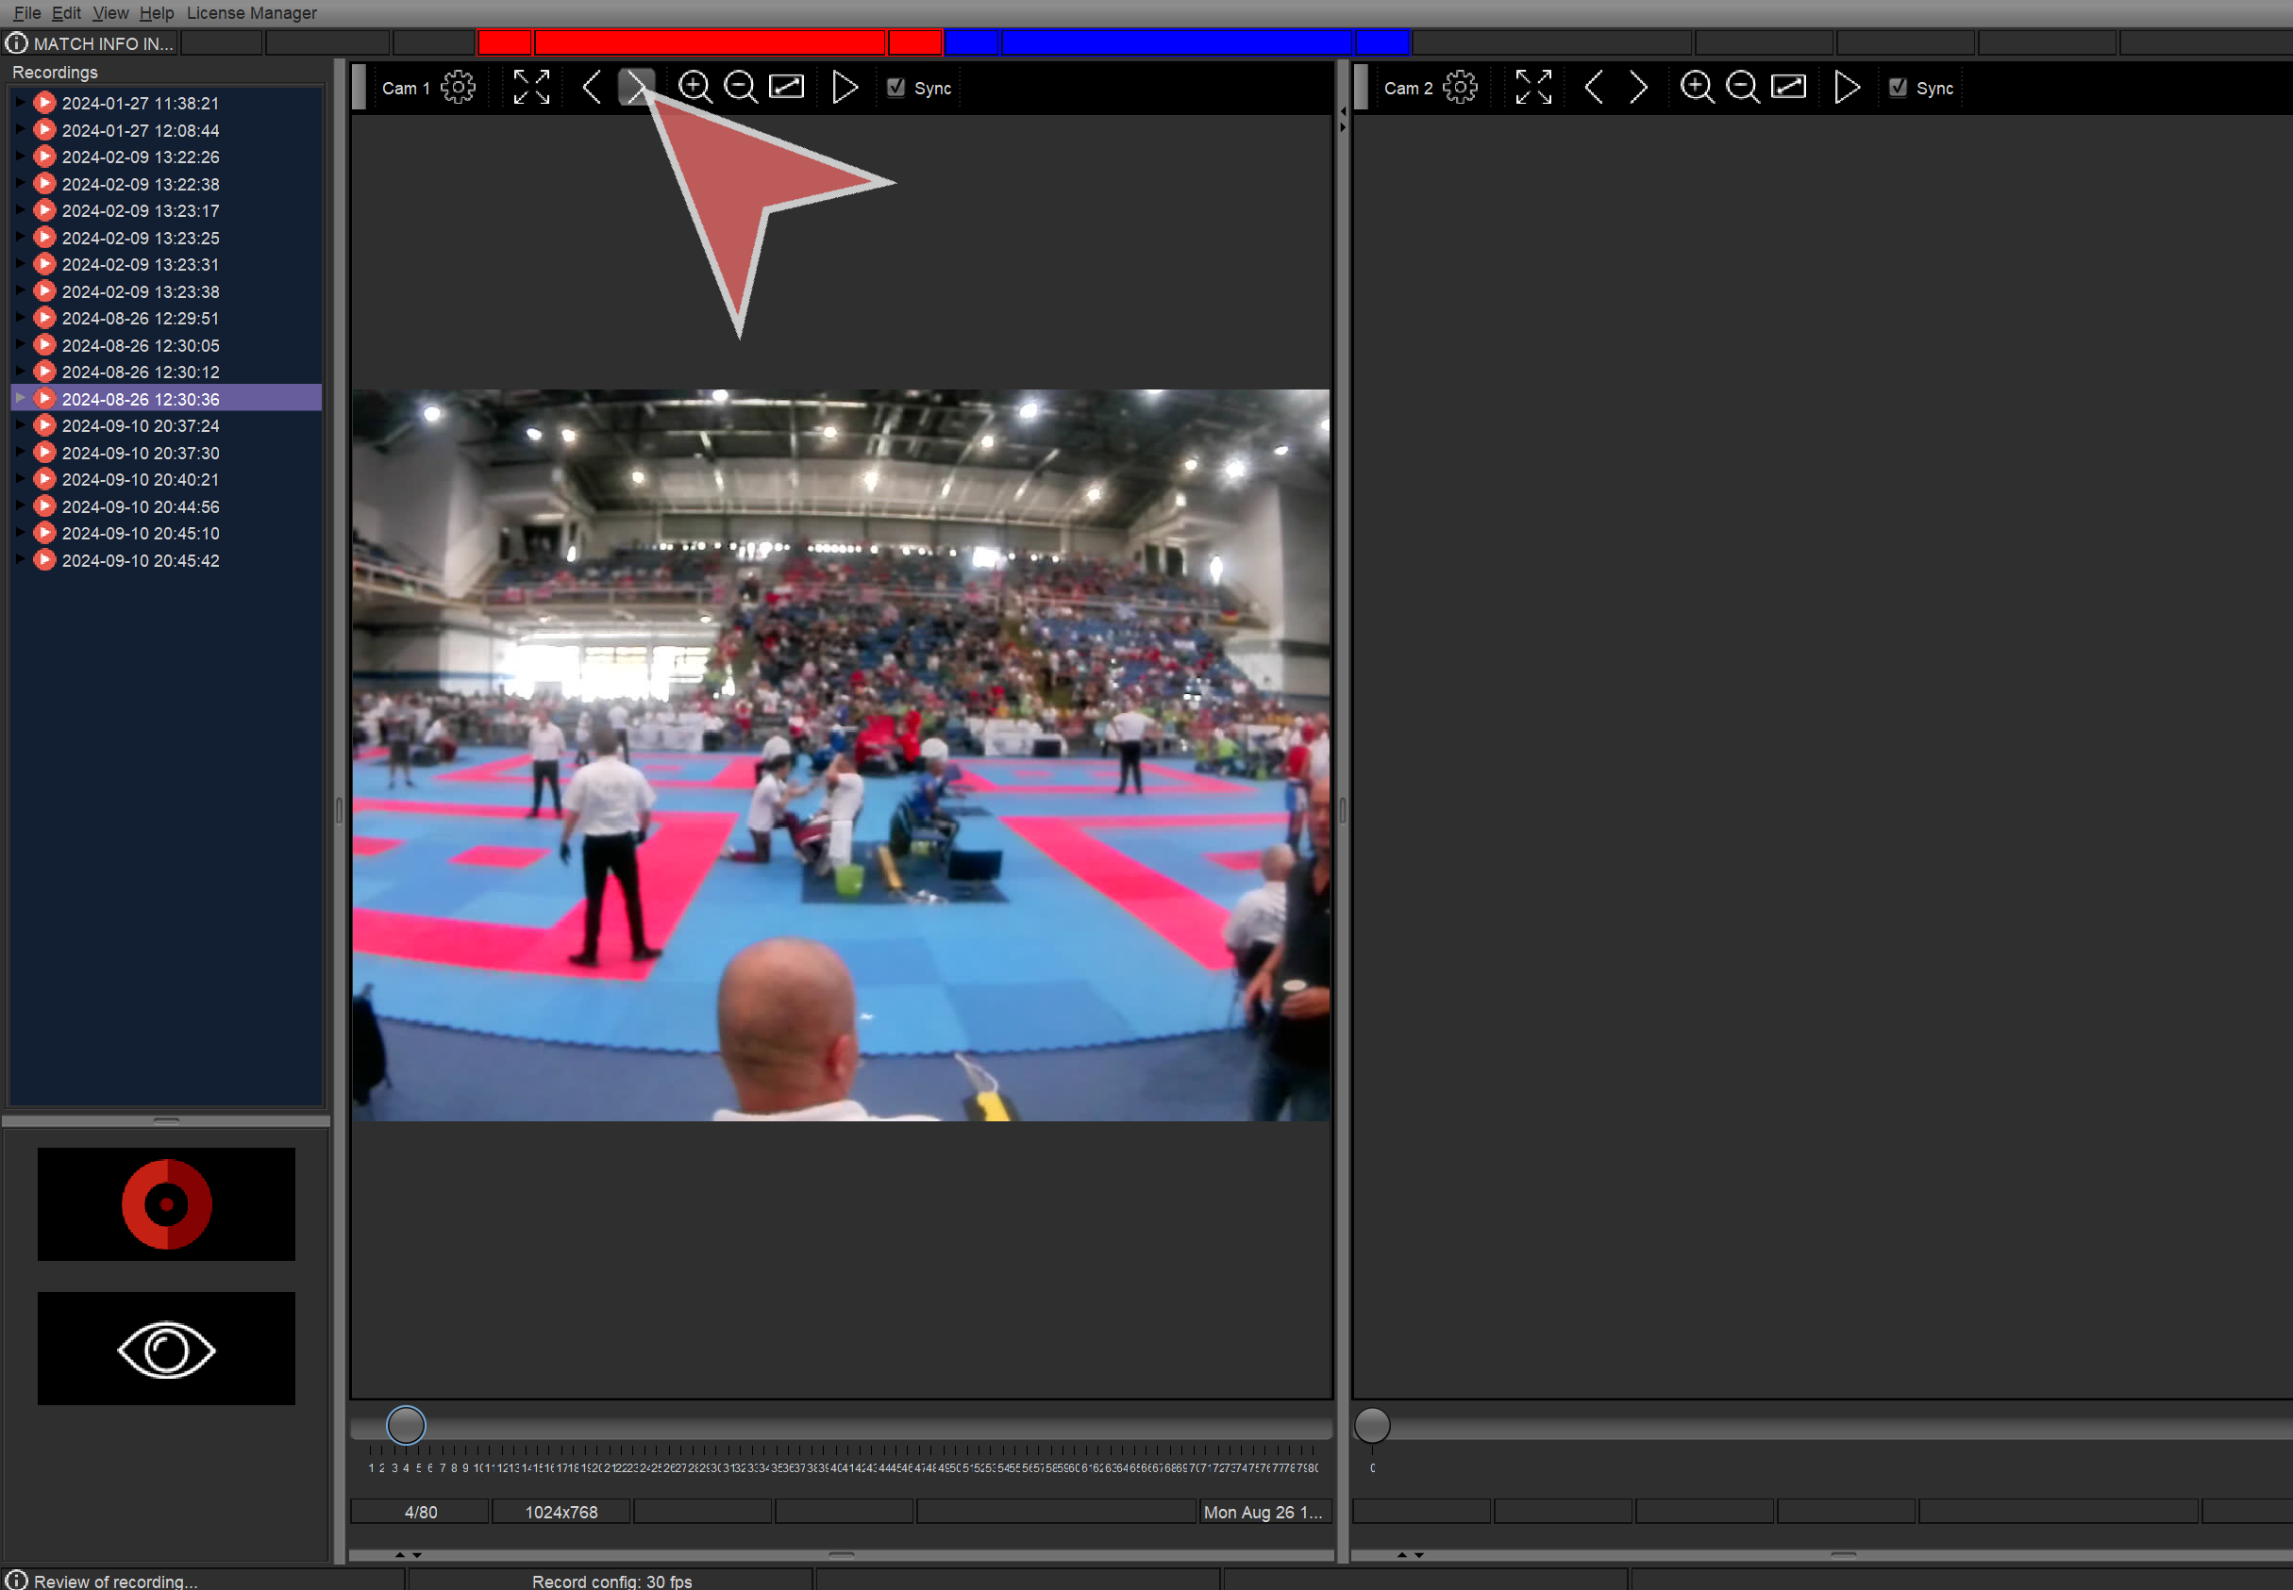Select recording 2024-02-09 13:23:38
Screen dimensions: 2293x1590
point(141,292)
